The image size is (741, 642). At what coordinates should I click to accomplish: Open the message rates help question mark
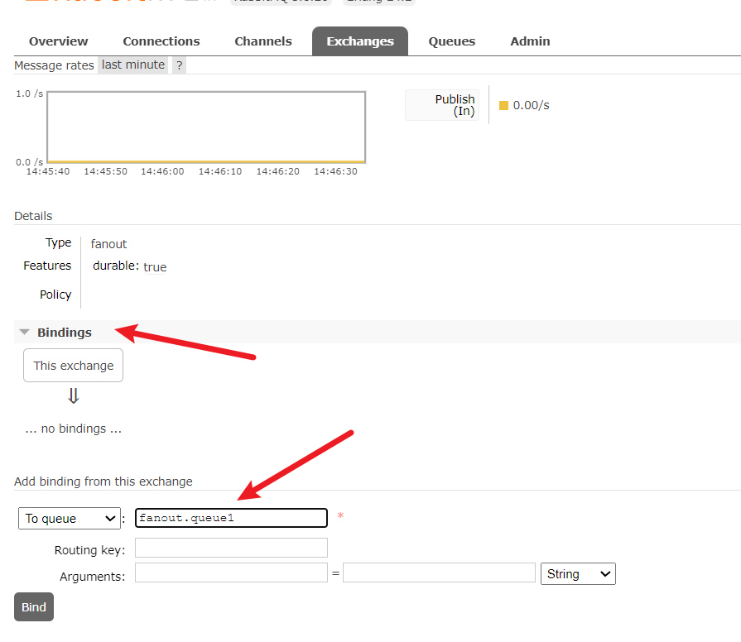click(179, 65)
